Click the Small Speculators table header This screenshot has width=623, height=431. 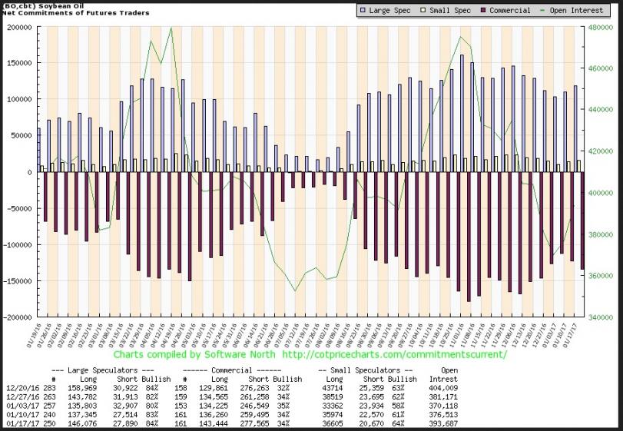tap(369, 370)
